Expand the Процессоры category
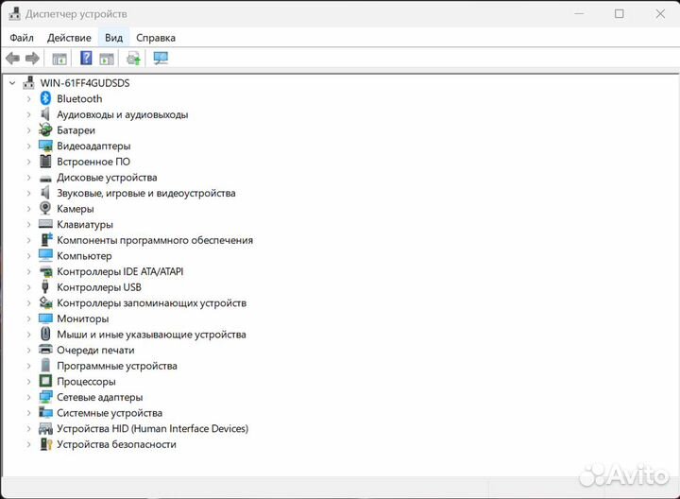Viewport: 680px width, 499px height. 28,382
